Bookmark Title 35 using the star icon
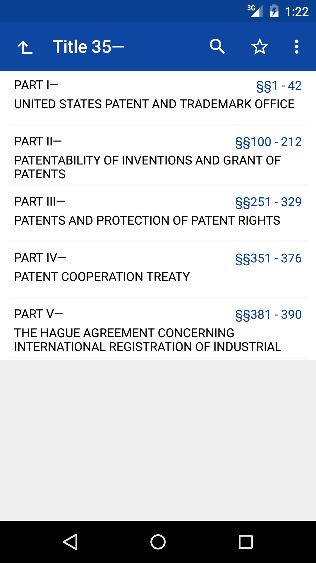 pos(260,46)
